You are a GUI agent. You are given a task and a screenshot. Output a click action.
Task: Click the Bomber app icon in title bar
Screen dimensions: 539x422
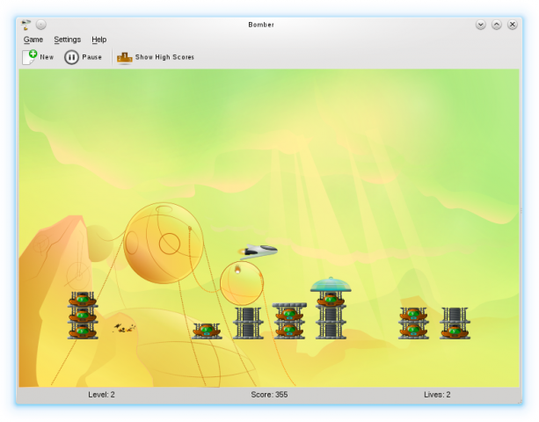25,25
